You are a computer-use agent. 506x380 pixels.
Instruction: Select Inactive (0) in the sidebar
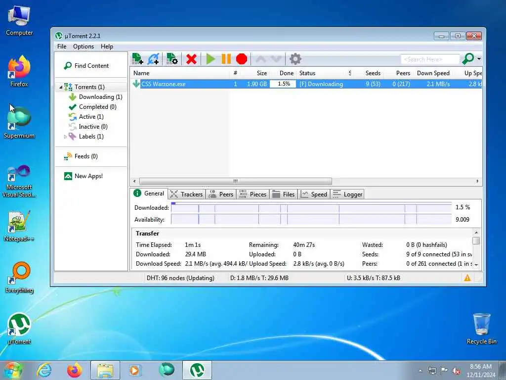click(x=88, y=127)
